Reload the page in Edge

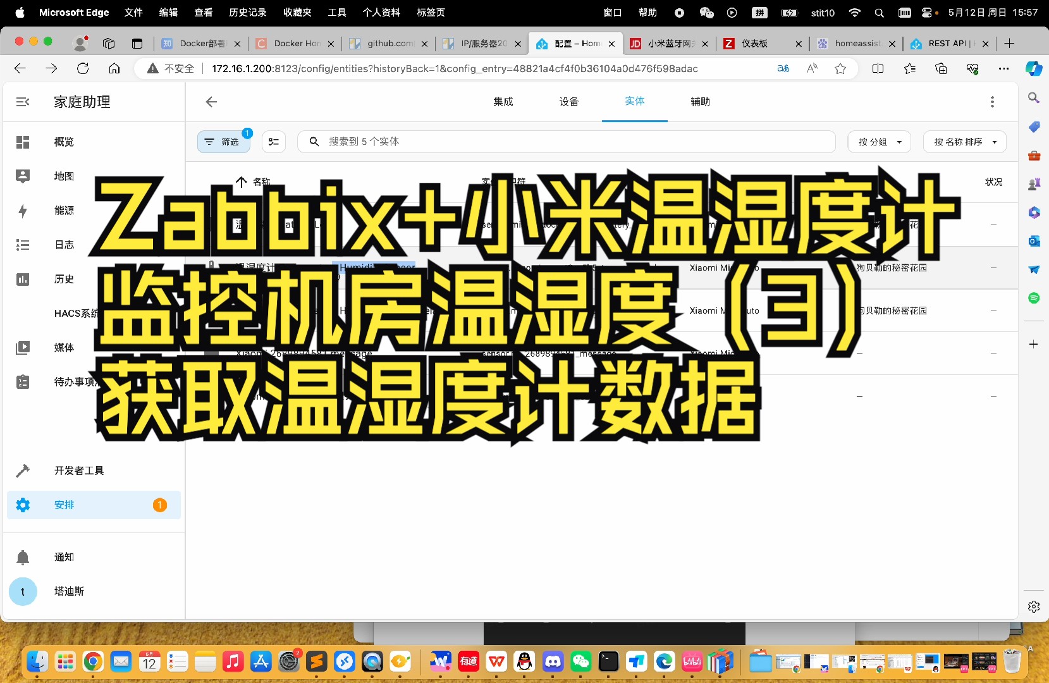point(83,68)
